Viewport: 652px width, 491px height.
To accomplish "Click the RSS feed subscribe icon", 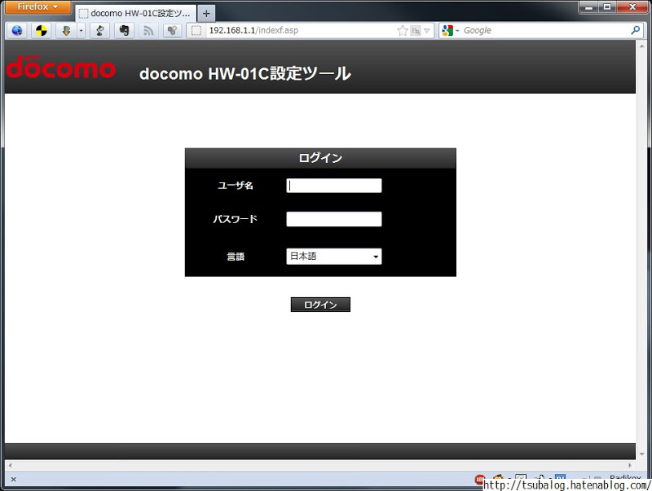I will tap(148, 31).
